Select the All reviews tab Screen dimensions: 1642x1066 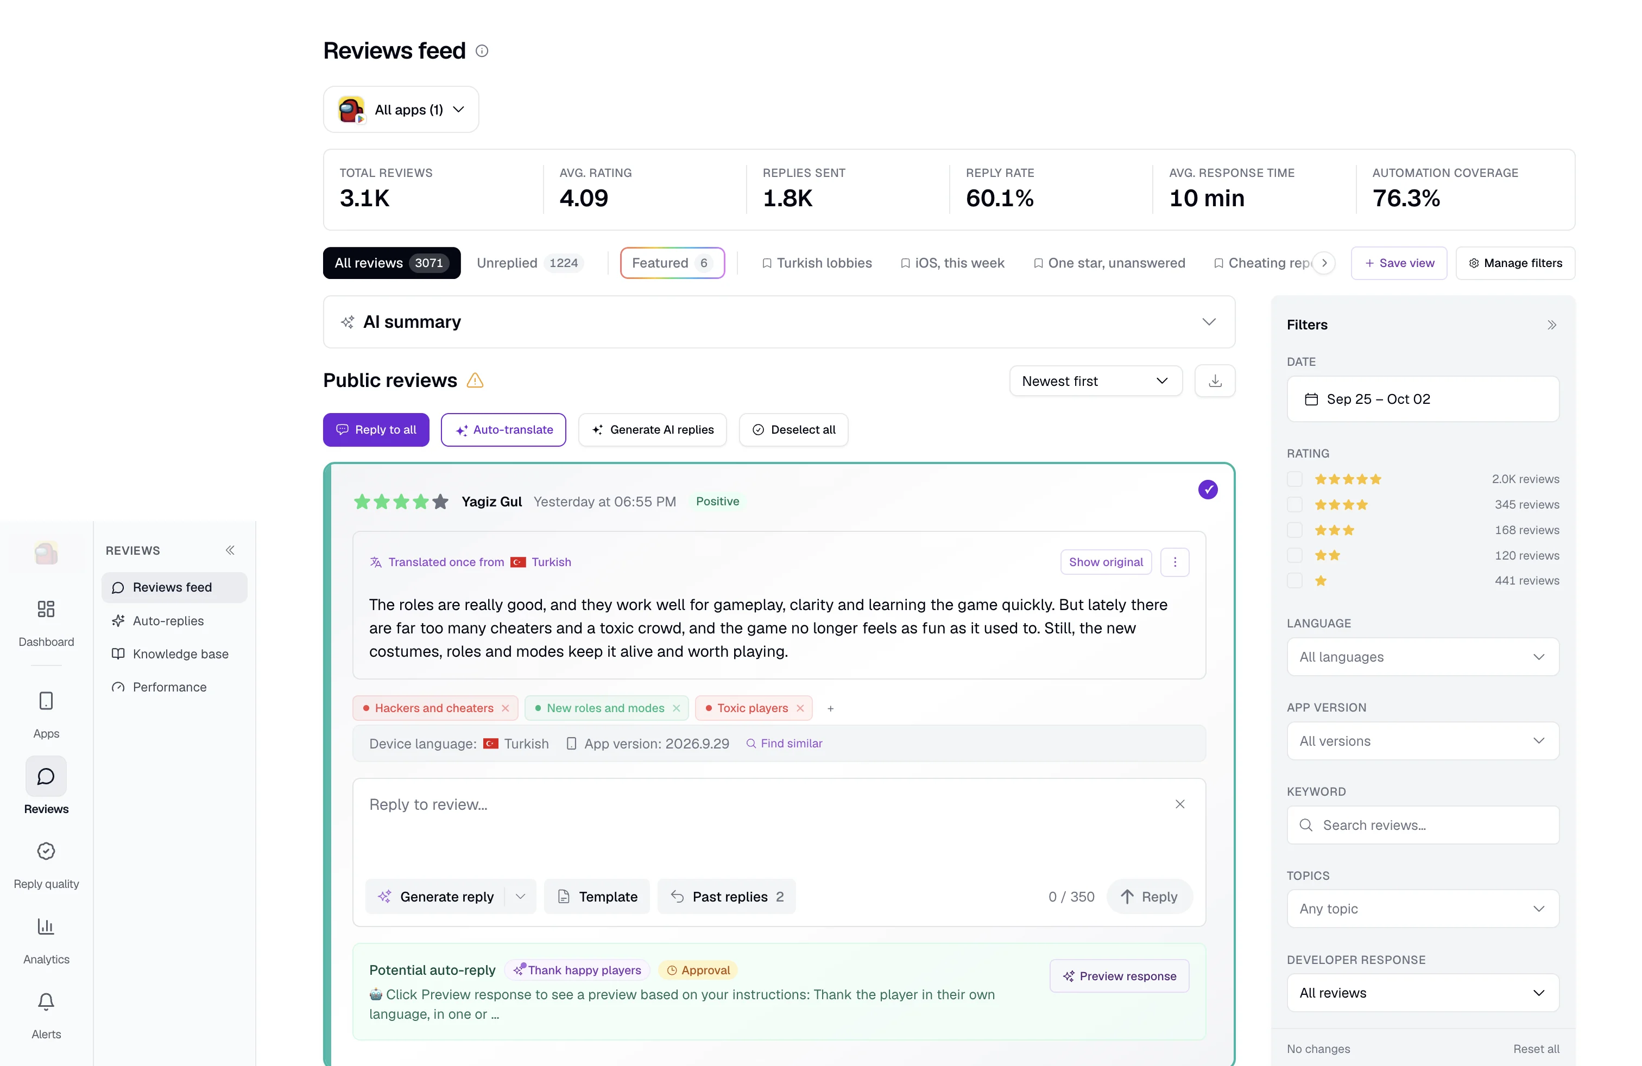tap(391, 263)
